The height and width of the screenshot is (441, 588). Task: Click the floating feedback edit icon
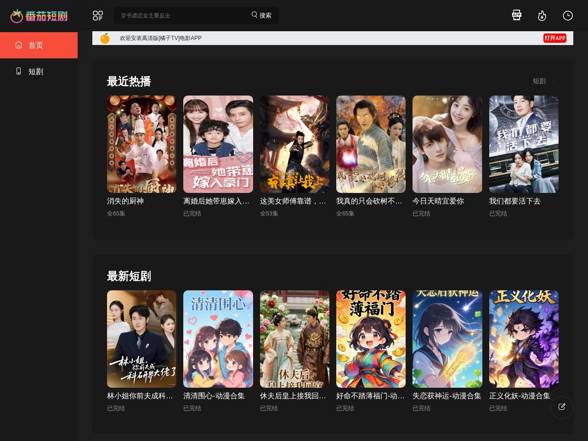[561, 407]
